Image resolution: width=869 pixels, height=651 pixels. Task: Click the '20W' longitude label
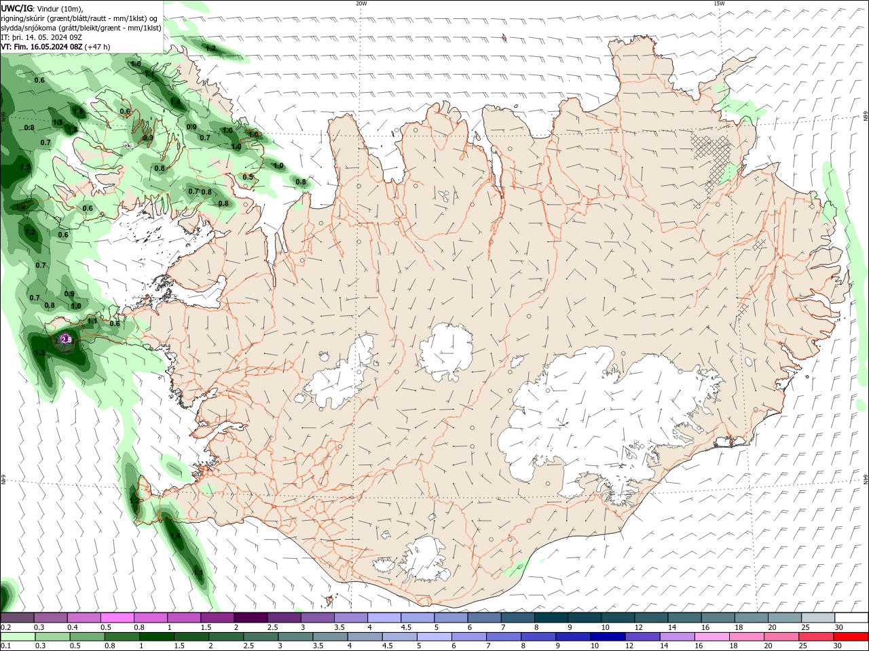[361, 3]
